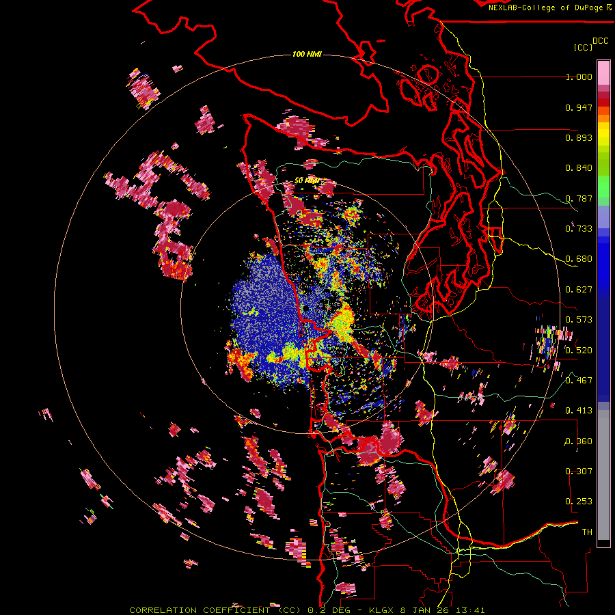Viewport: 615px width, 615px height.
Task: Click the 0.520 legend value
Action: click(579, 351)
